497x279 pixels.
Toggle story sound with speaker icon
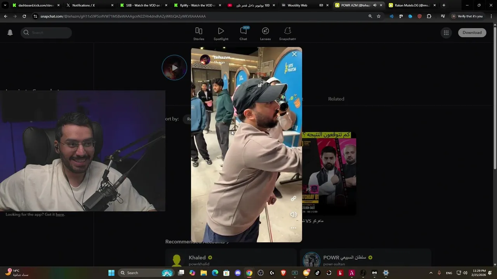(294, 214)
